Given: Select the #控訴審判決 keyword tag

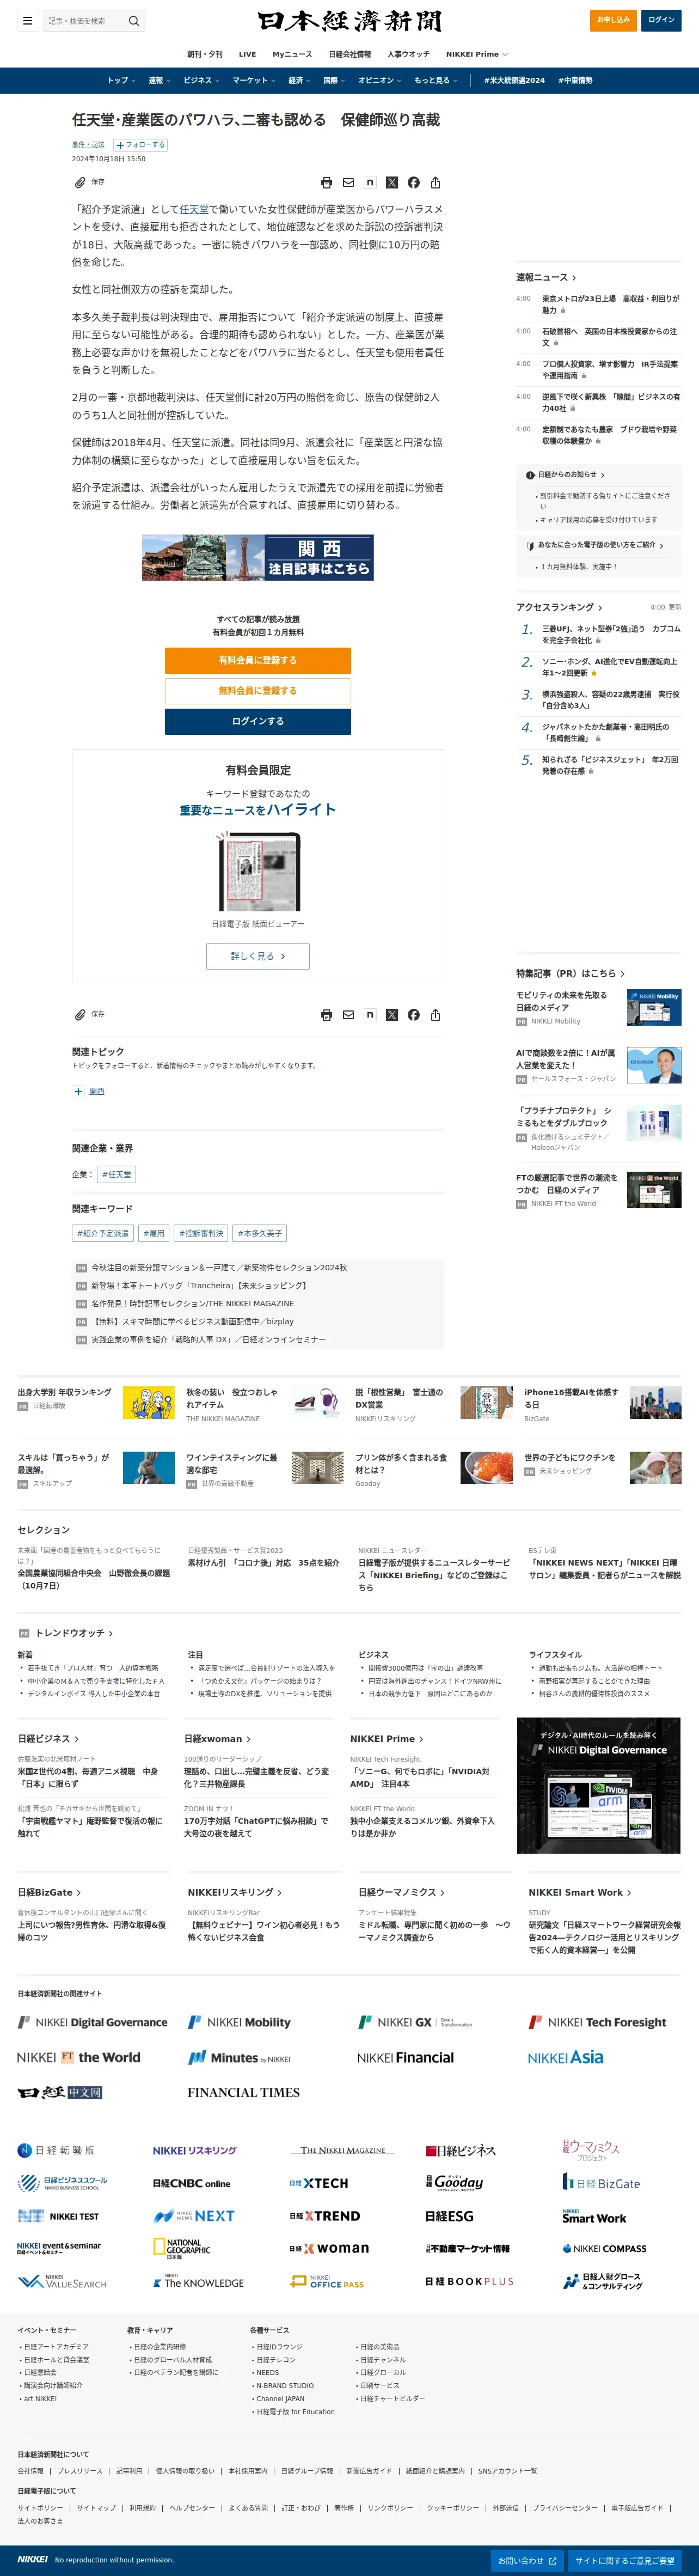Looking at the screenshot, I should pyautogui.click(x=201, y=1233).
